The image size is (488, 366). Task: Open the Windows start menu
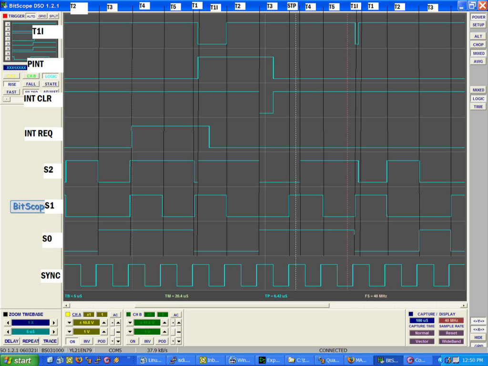click(19, 360)
